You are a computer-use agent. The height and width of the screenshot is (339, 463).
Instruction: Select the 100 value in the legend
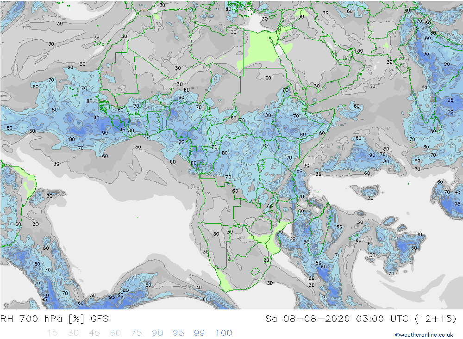coord(224,333)
